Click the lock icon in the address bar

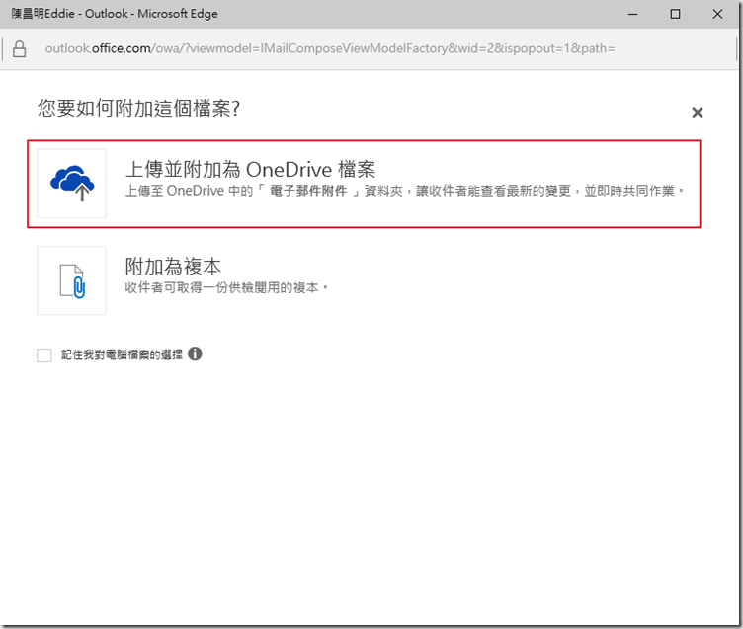click(x=19, y=48)
